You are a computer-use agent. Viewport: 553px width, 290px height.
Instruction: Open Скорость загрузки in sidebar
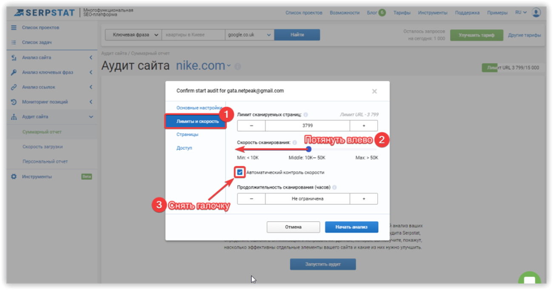pyautogui.click(x=43, y=147)
